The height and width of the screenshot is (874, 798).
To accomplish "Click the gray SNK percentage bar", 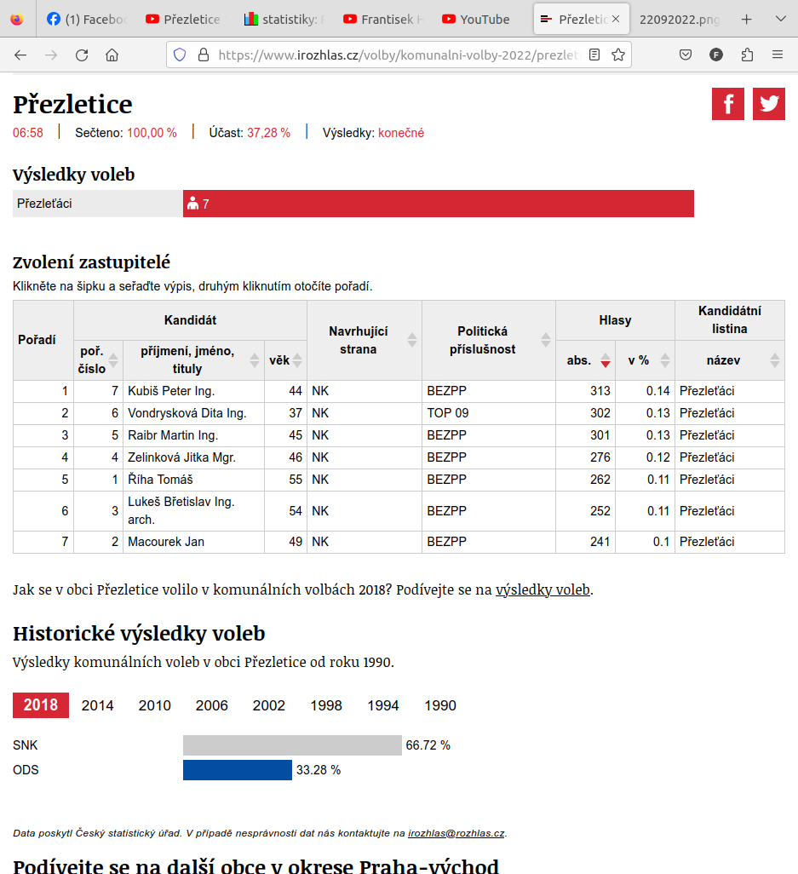I will (293, 745).
